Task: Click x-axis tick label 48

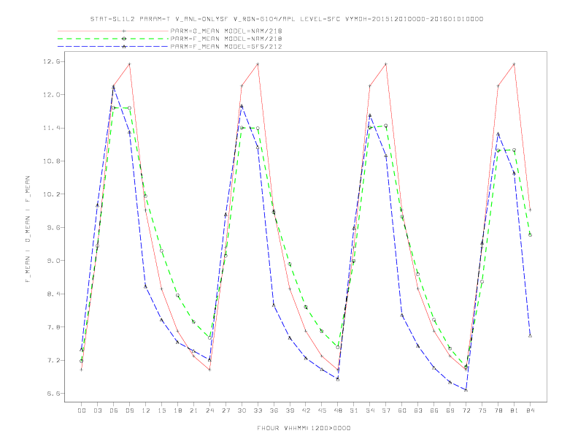Action: [338, 410]
